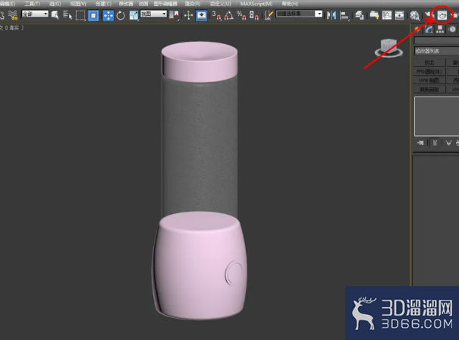Viewport: 459px width, 340px height.
Task: Open the 组(G) menu
Action: (x=55, y=4)
